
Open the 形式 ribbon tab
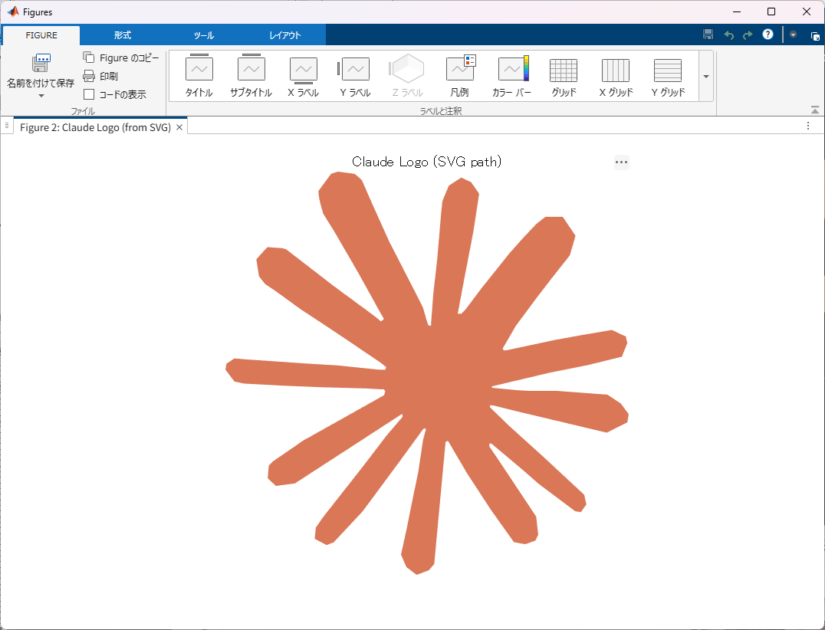click(x=122, y=35)
